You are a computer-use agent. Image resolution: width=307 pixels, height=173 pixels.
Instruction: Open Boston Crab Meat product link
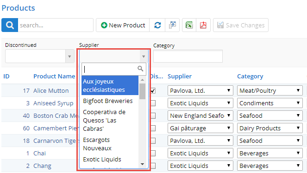(56, 116)
